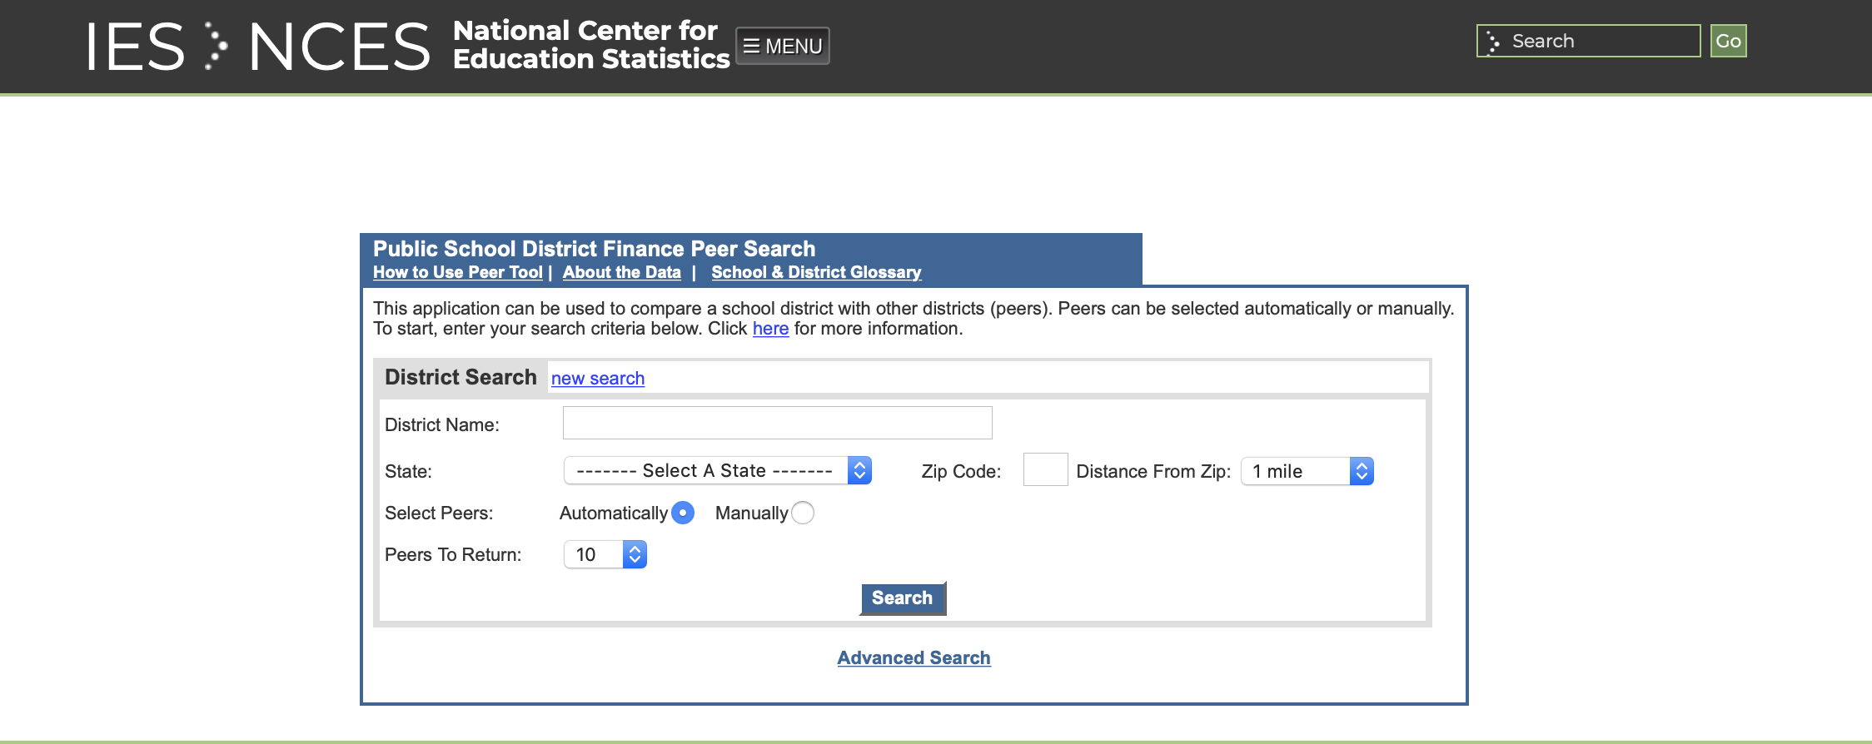Viewport: 1872px width, 744px height.
Task: Click the green Go search button
Action: (1728, 41)
